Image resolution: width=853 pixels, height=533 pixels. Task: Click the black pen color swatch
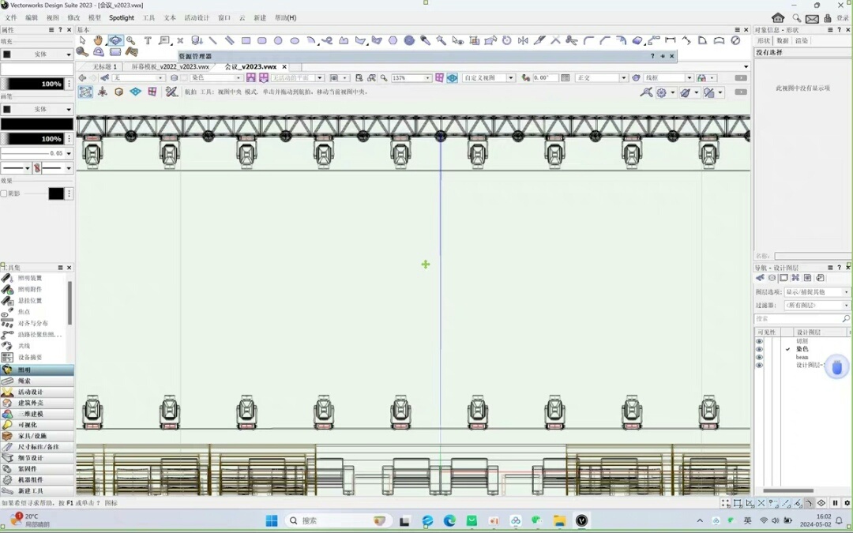click(36, 124)
